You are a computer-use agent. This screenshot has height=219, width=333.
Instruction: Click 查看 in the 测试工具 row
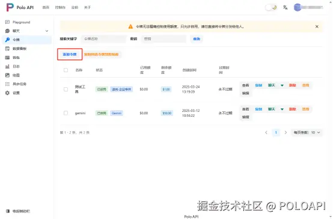pyautogui.click(x=245, y=85)
